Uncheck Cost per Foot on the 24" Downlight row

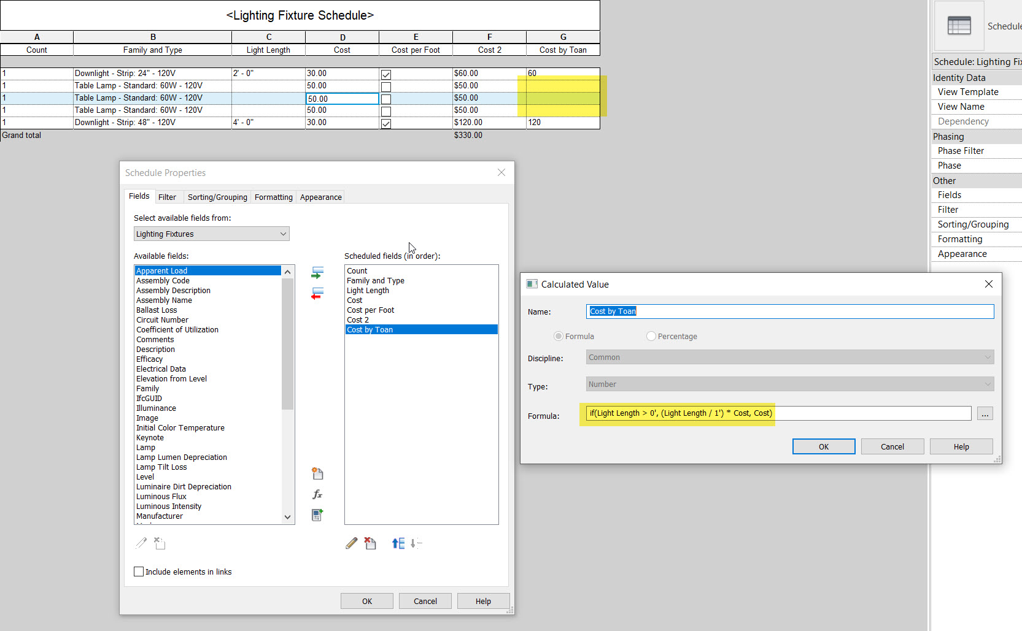(385, 74)
